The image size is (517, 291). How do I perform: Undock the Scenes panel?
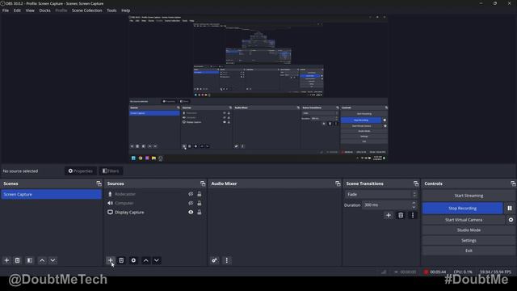(99, 183)
